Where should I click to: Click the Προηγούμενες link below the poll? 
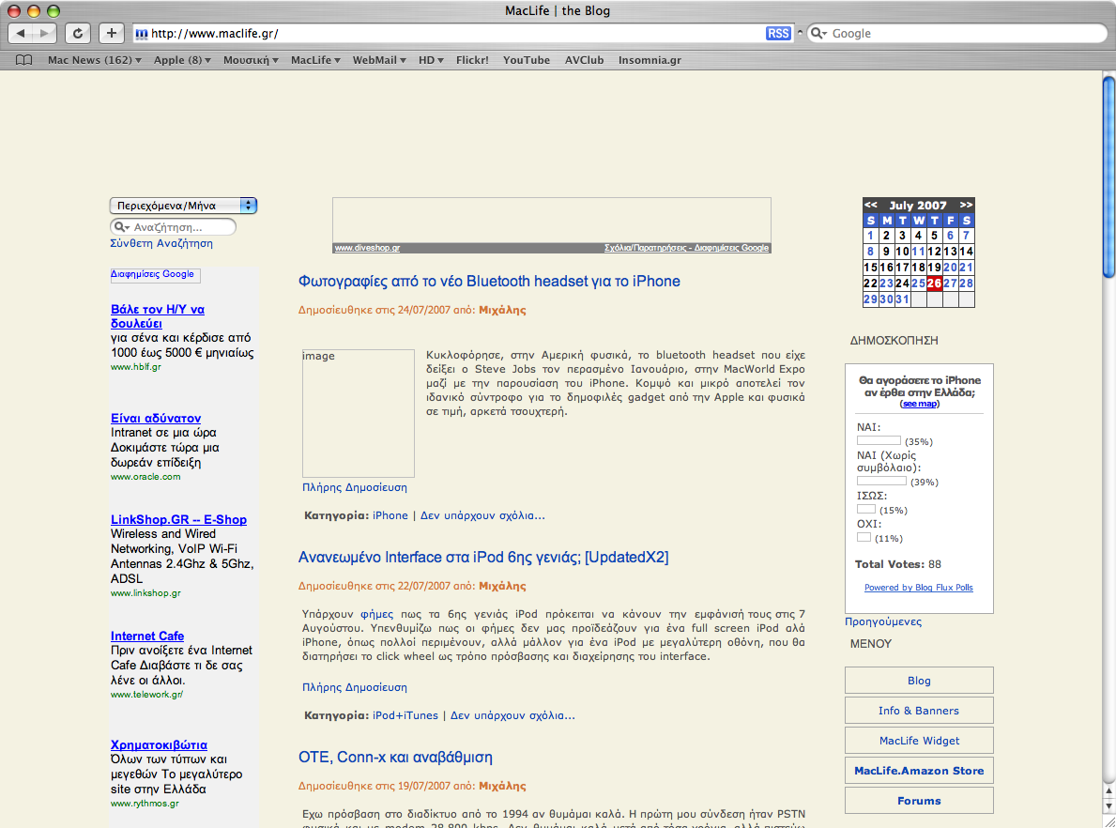pos(883,621)
